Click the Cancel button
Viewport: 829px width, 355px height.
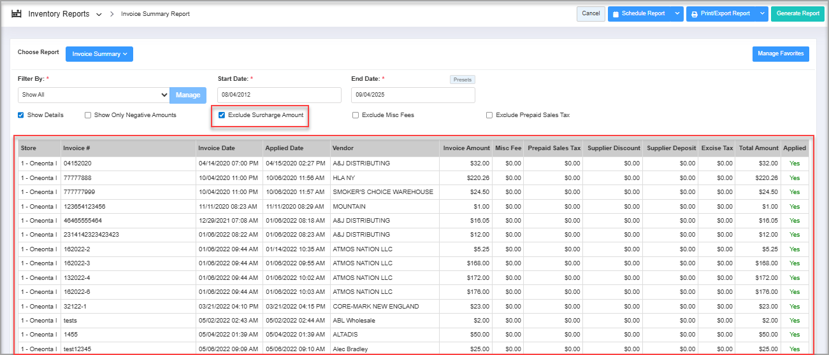tap(591, 13)
